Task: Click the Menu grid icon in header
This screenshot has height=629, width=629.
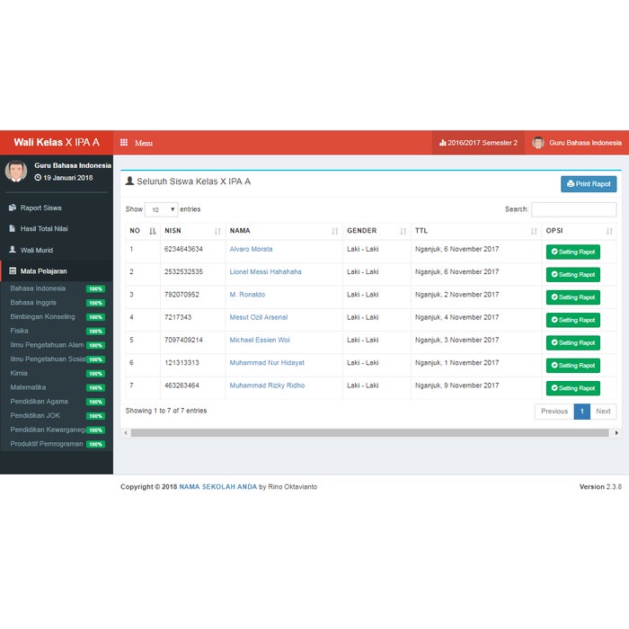Action: click(124, 143)
